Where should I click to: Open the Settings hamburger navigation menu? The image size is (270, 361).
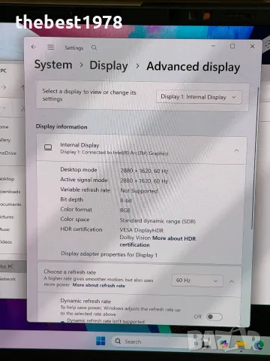51,47
